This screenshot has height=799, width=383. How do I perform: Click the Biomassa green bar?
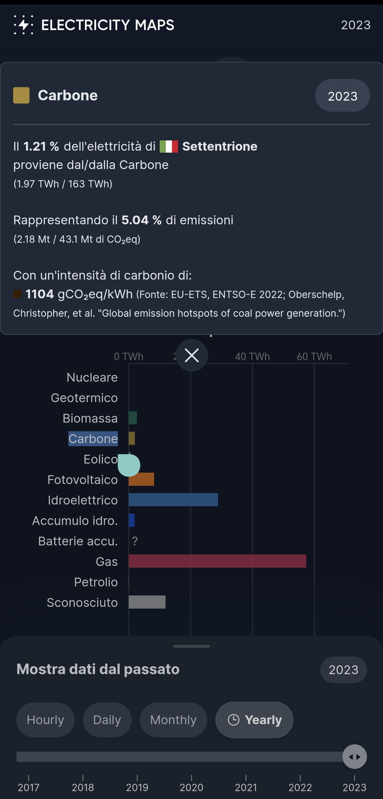(x=133, y=418)
